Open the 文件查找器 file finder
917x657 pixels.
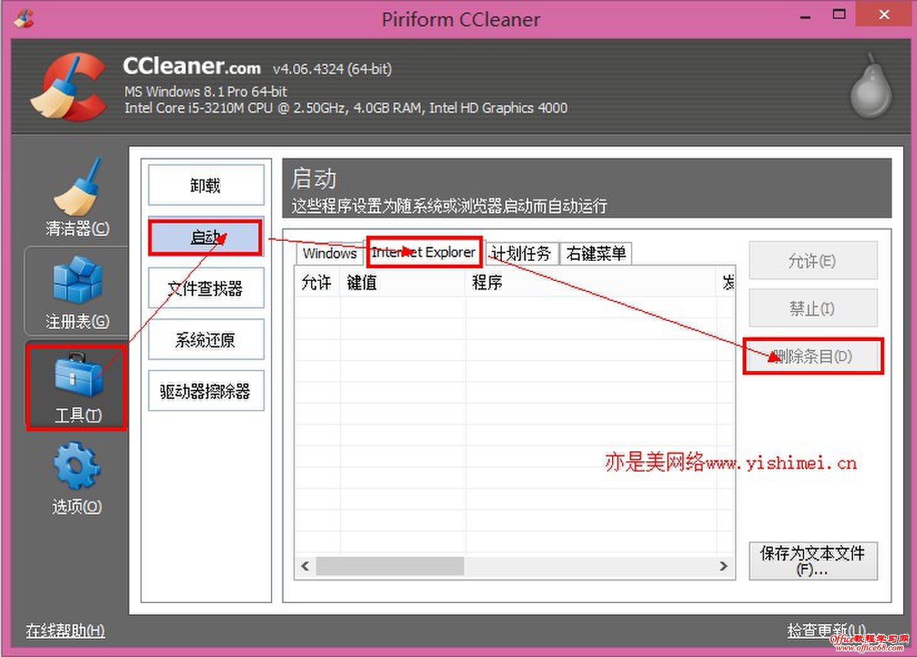click(x=206, y=288)
